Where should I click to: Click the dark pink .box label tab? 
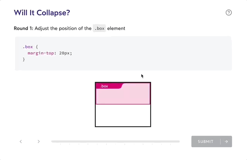coord(109,86)
